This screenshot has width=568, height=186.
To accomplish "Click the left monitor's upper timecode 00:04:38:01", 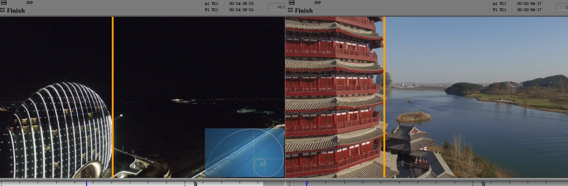I will coord(241,3).
